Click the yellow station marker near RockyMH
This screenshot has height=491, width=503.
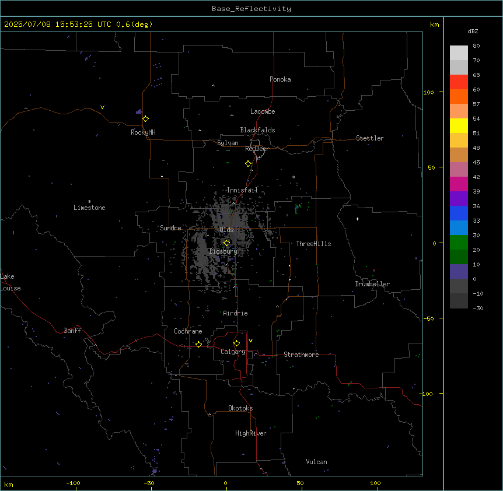(x=146, y=119)
